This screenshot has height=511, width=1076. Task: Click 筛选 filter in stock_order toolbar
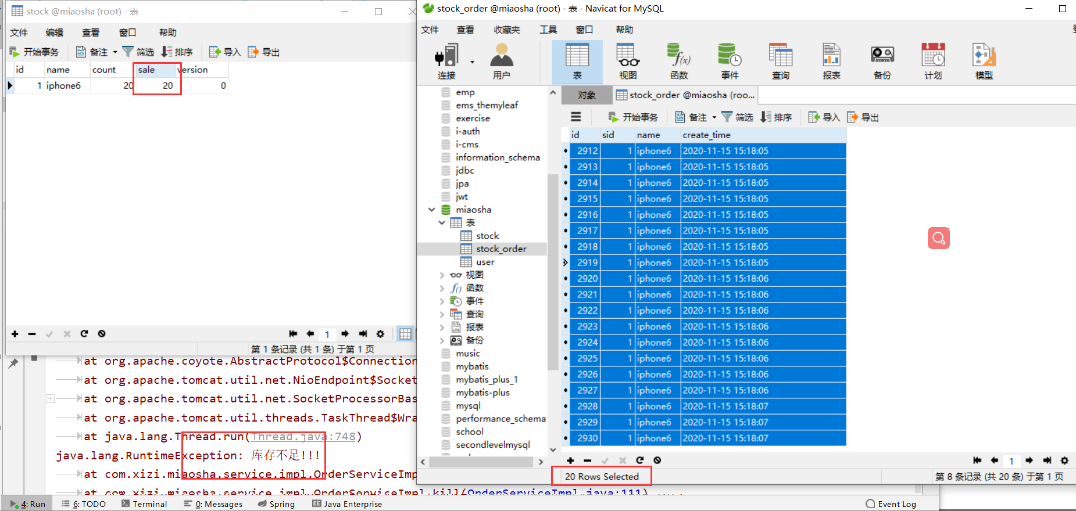737,117
